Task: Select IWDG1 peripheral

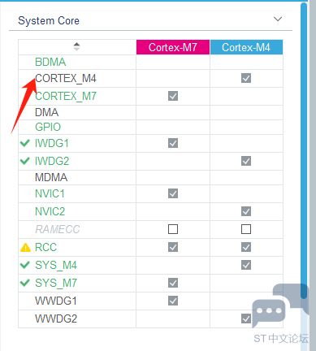Action: (52, 143)
